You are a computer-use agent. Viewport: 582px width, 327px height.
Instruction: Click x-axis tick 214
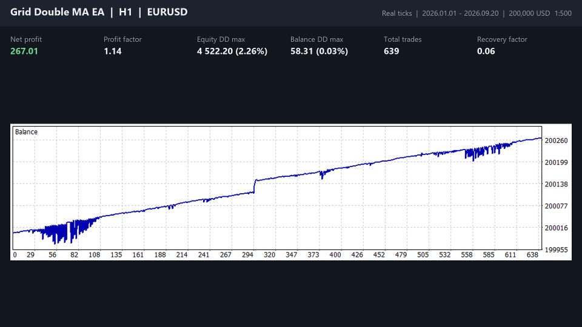click(182, 255)
